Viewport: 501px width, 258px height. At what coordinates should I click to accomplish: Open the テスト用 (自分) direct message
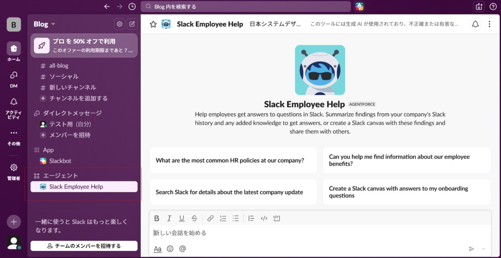pyautogui.click(x=84, y=124)
